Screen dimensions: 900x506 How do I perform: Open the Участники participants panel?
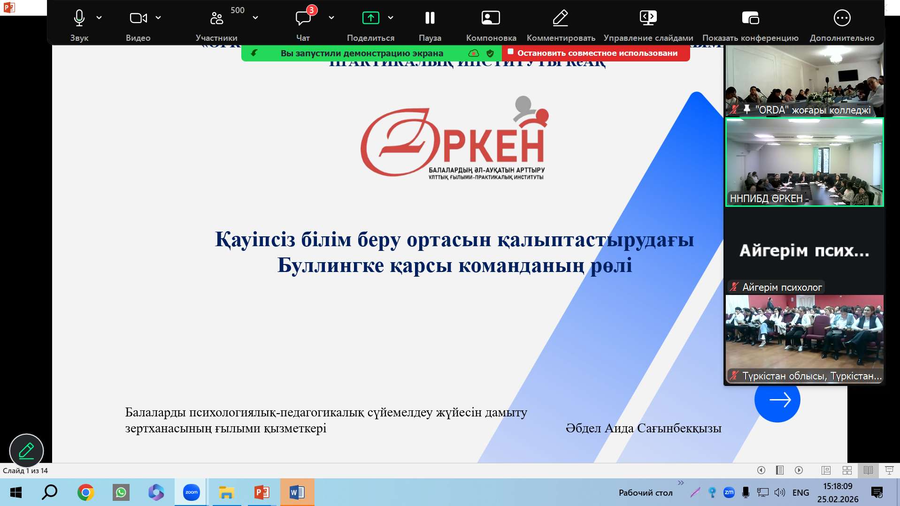pos(216,18)
